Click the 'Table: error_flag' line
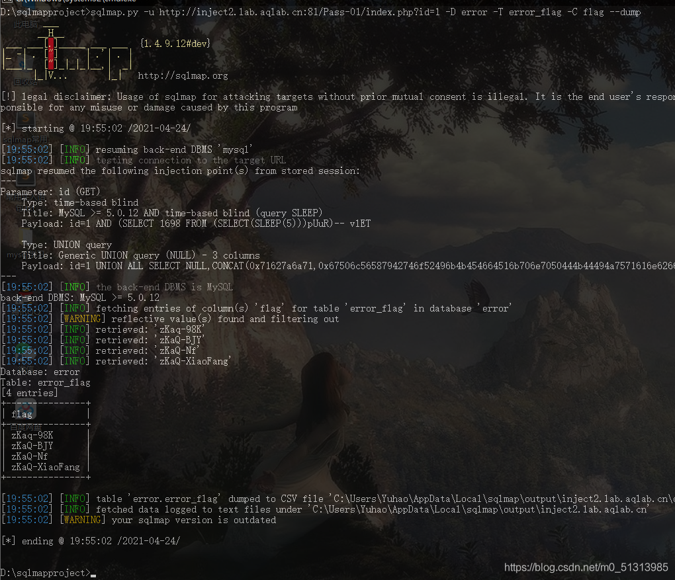The width and height of the screenshot is (675, 580). [45, 382]
